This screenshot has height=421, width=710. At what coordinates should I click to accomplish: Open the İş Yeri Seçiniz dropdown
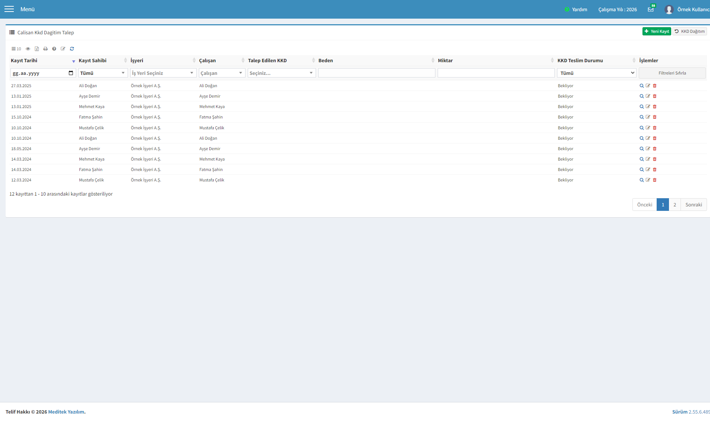tap(163, 73)
